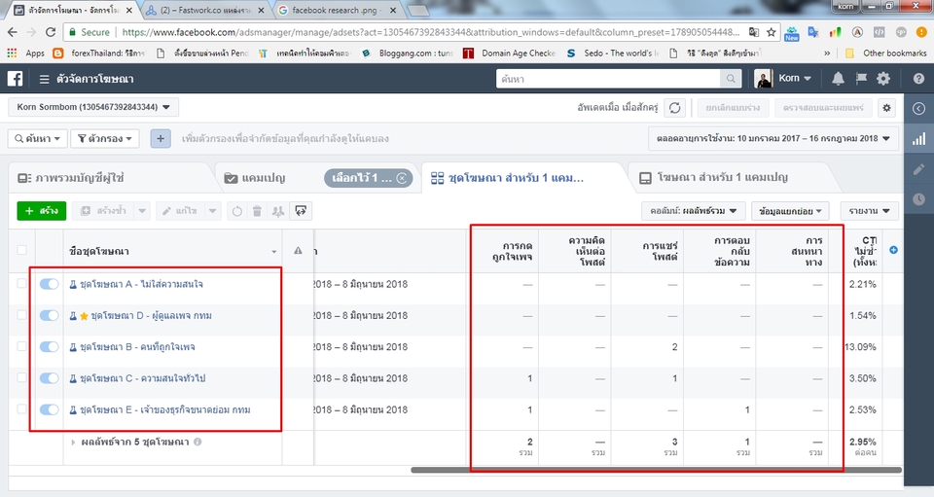
Task: Open the flag pages icon in header
Action: pyautogui.click(x=861, y=79)
